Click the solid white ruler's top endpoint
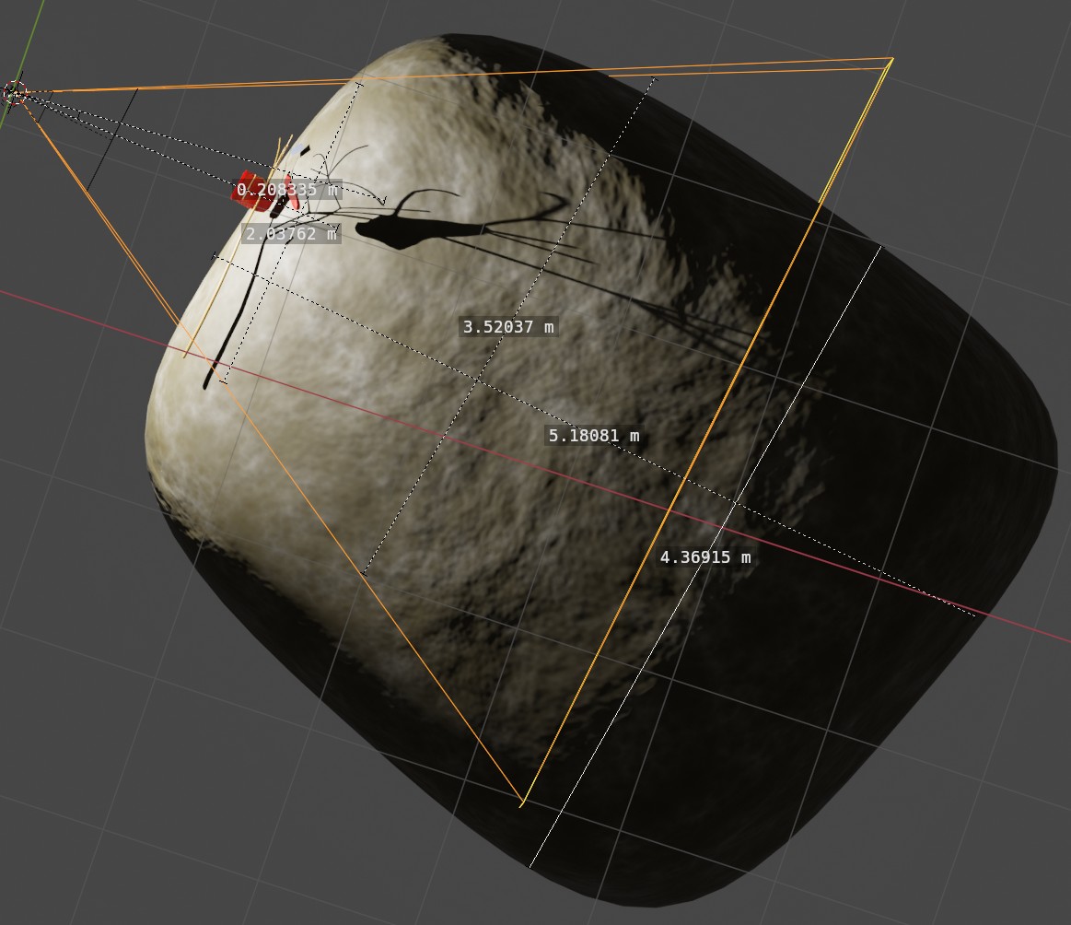This screenshot has height=925, width=1071. click(x=881, y=247)
